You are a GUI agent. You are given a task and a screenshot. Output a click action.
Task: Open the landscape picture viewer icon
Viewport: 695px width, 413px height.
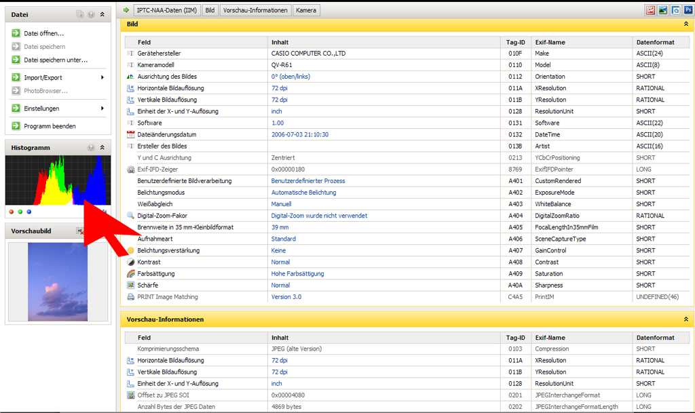662,10
